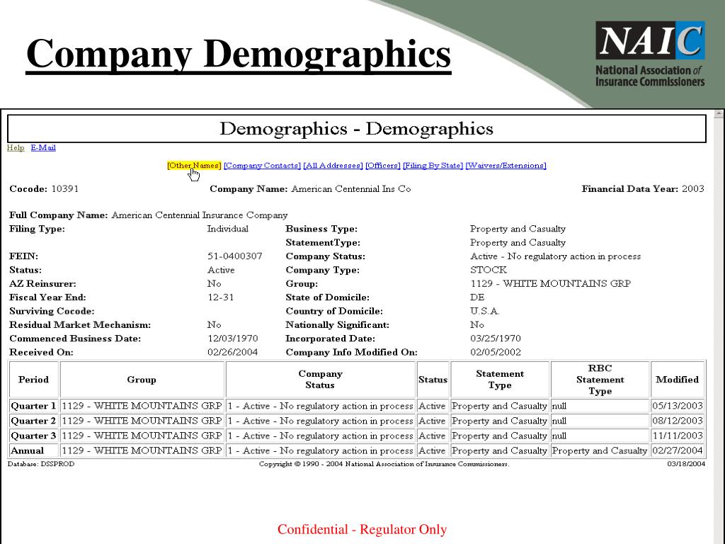
Task: Click the Quarter 2 modified date 08/12/2003
Action: (x=678, y=421)
